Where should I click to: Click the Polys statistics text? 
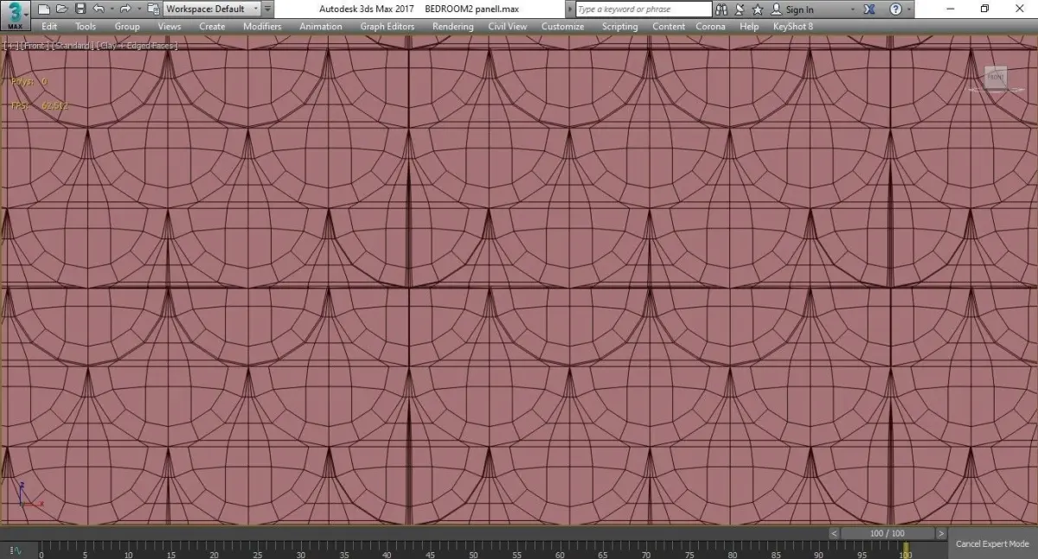29,81
